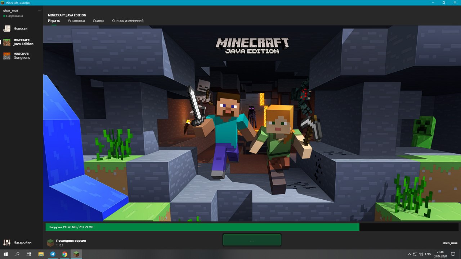Open the volume control tray icon
The image size is (461, 259).
(421, 254)
